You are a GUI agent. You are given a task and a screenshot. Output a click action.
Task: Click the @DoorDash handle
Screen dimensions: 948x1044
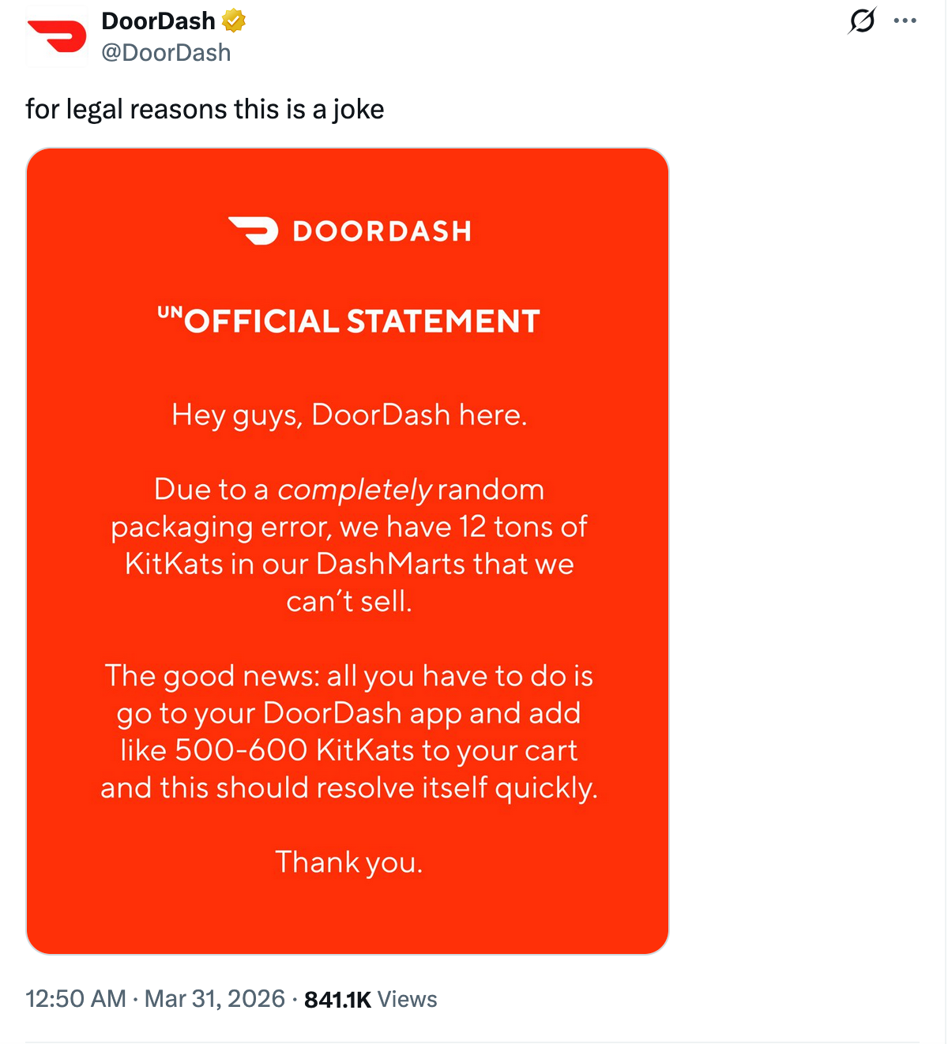[x=166, y=52]
